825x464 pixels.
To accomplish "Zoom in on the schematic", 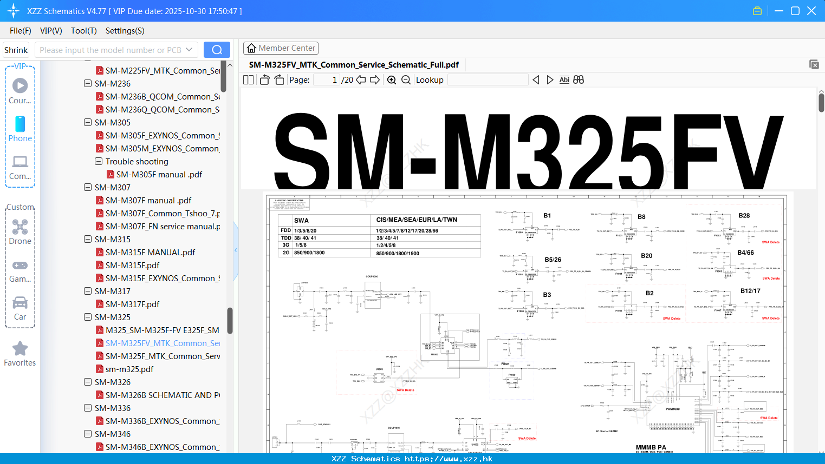I will click(x=392, y=80).
